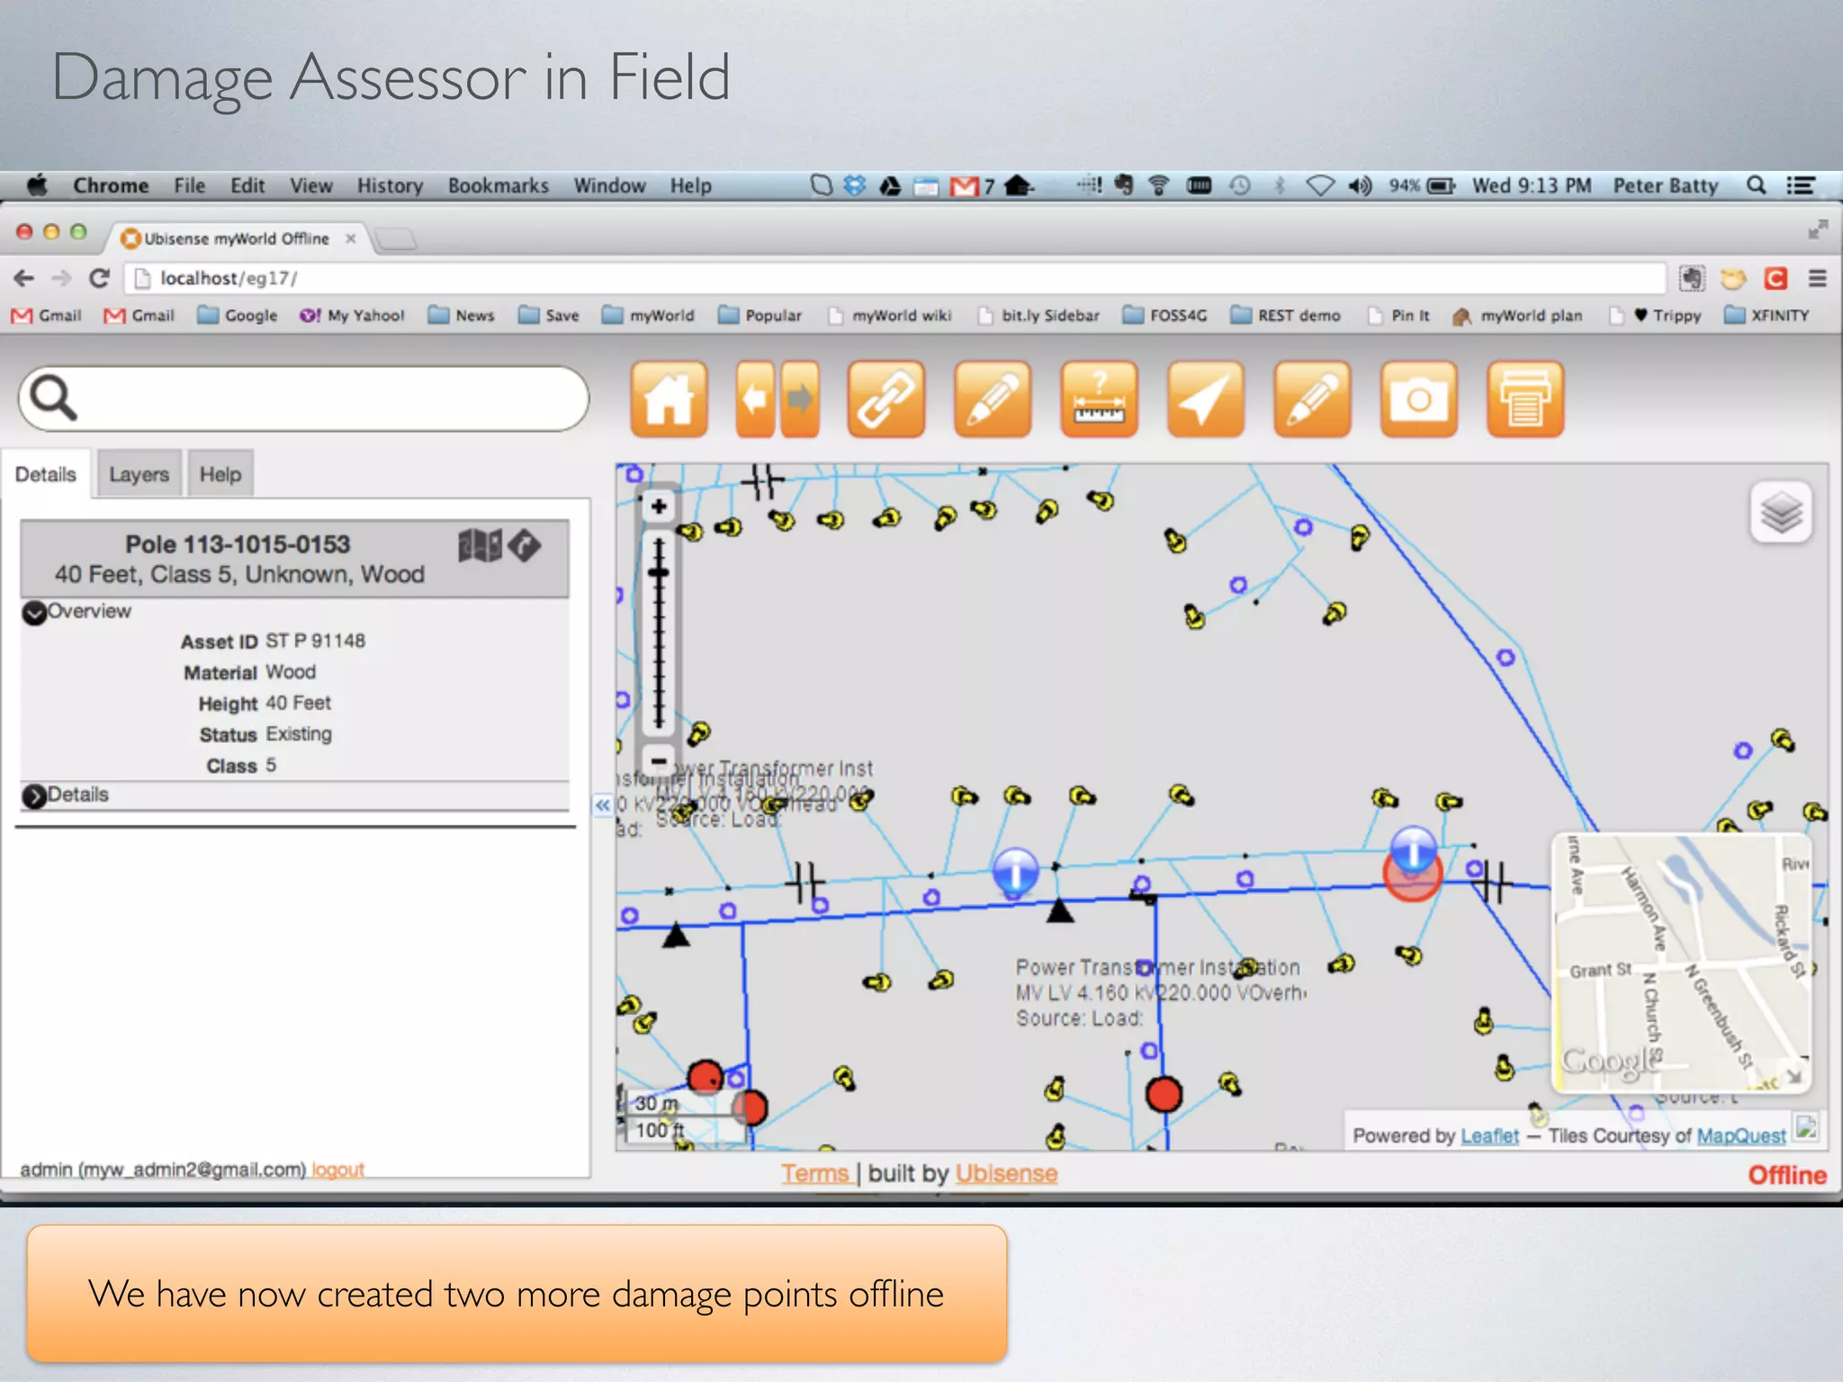This screenshot has height=1382, width=1843.
Task: Click the blue info marker above red circle
Action: click(1413, 849)
